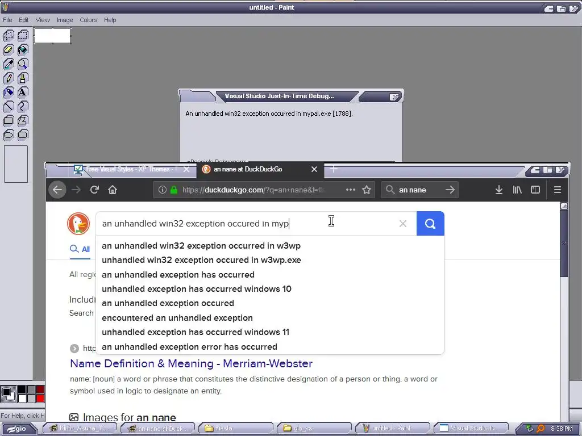This screenshot has width=582, height=436.
Task: Select the All results tab on DuckDuckGo
Action: pyautogui.click(x=80, y=249)
